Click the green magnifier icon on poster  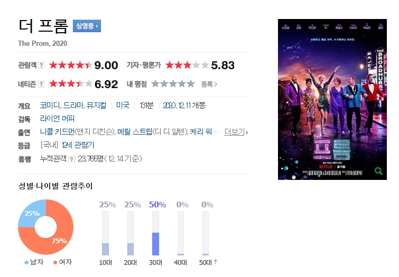pos(378,171)
